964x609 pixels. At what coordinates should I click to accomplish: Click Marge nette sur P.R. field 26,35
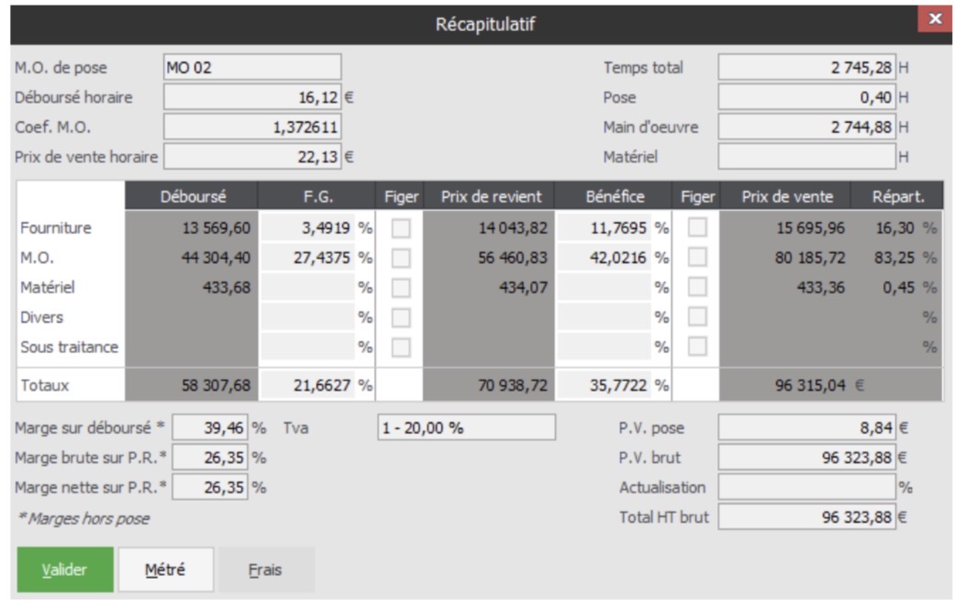coord(210,487)
